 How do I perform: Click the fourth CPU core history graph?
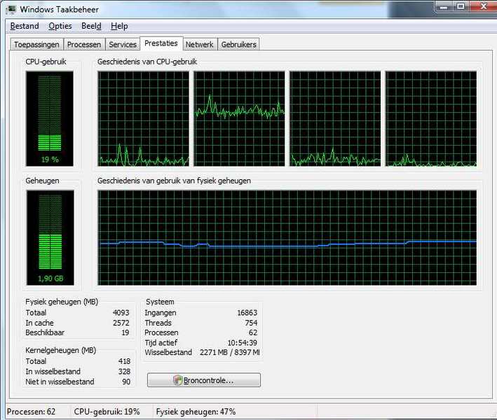pos(431,119)
